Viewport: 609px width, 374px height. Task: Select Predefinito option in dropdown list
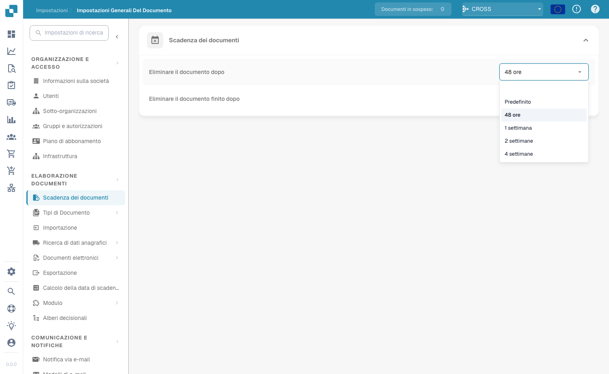(x=544, y=102)
